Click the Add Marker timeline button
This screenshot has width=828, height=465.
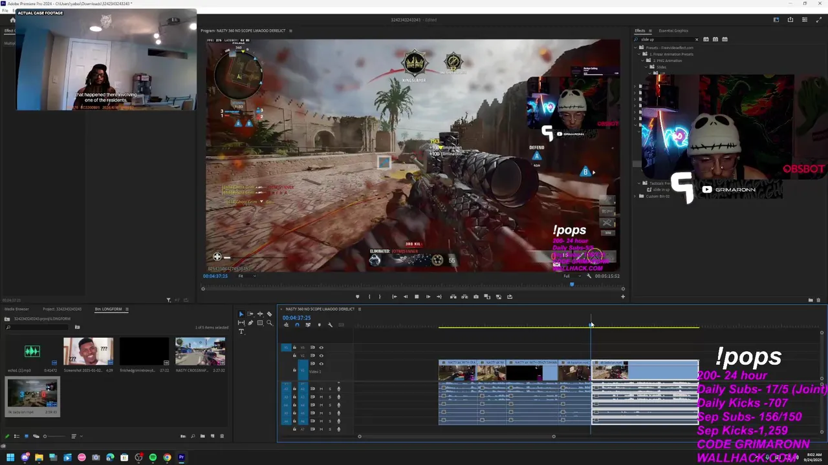[320, 325]
